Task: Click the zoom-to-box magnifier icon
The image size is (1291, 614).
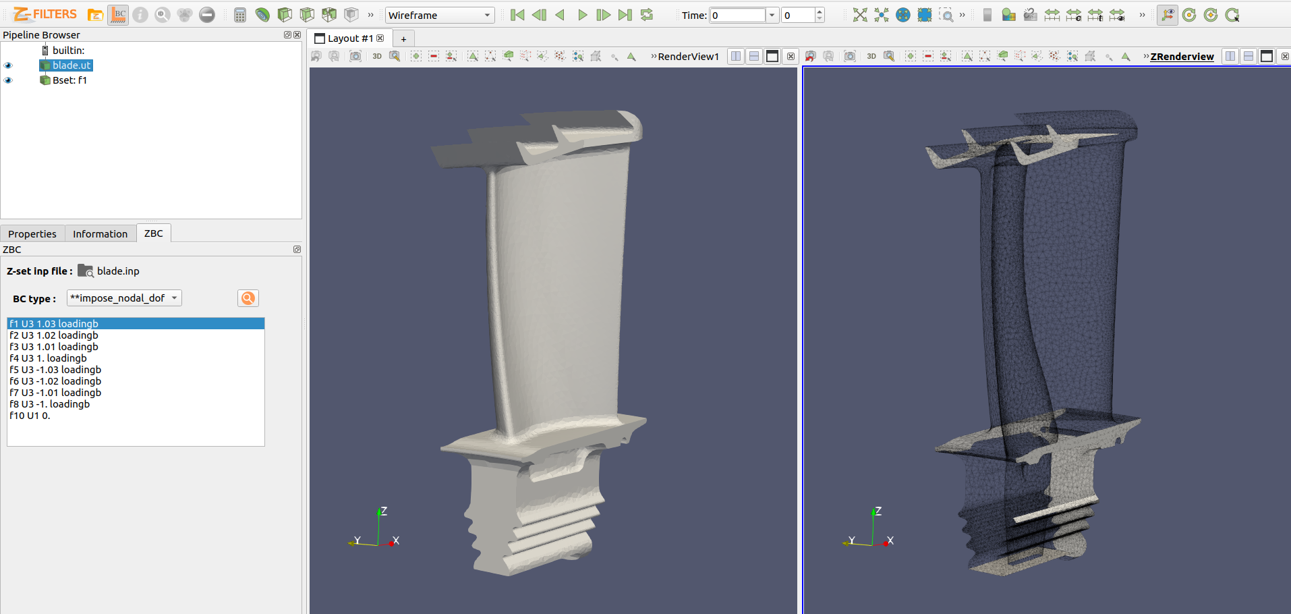Action: click(x=946, y=15)
